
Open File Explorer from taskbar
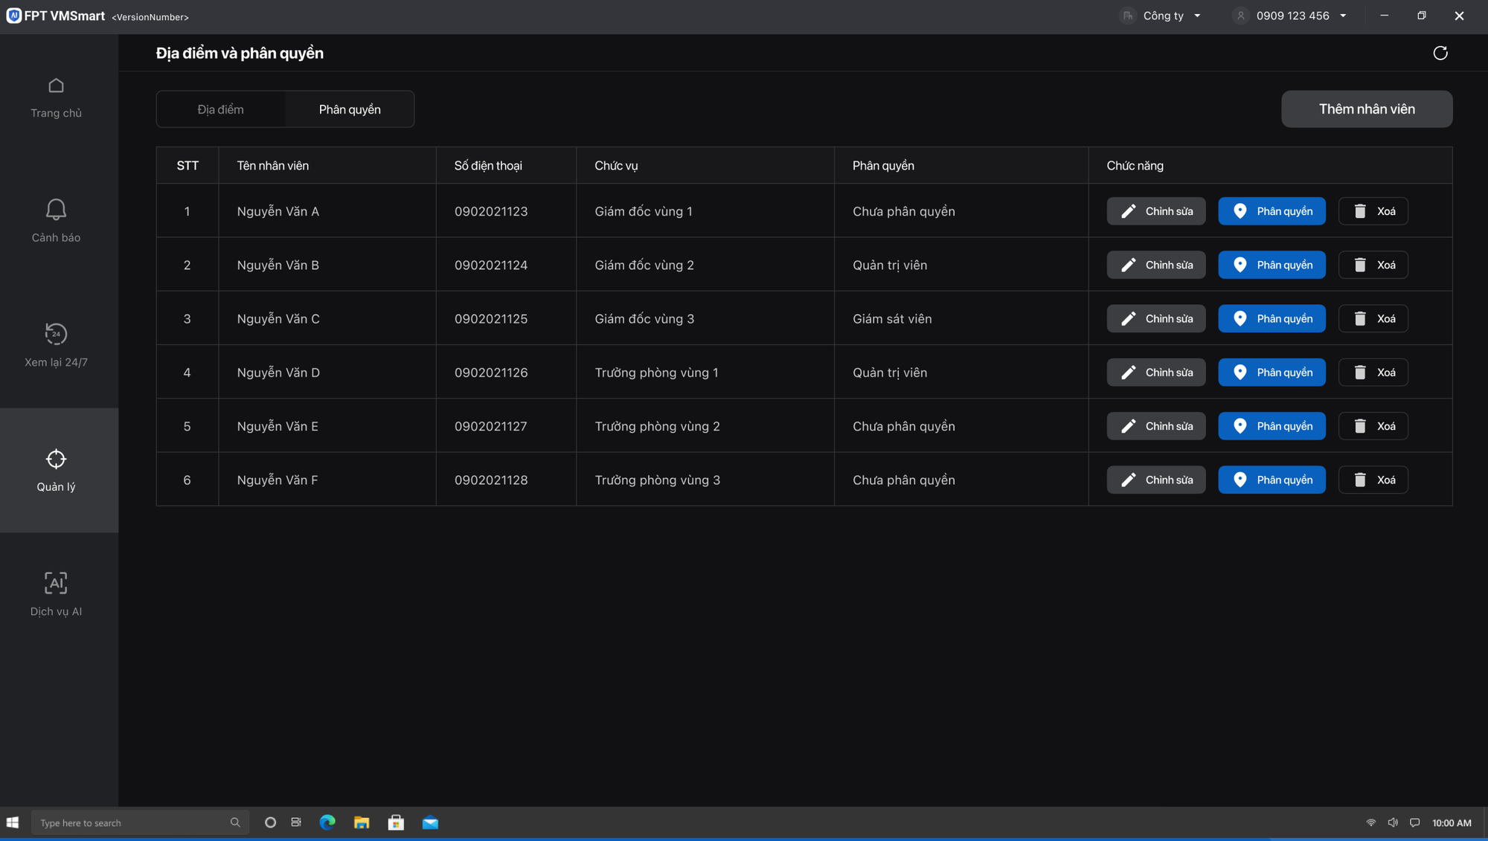click(x=362, y=822)
